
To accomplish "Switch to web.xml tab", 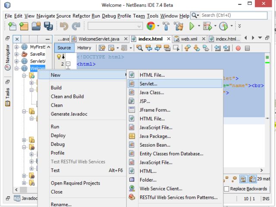I will (x=189, y=39).
